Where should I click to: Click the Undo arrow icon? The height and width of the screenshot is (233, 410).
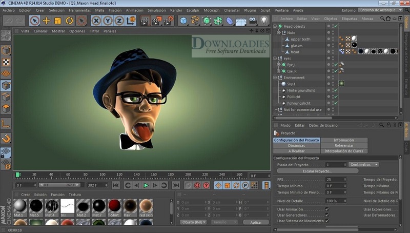(8, 21)
